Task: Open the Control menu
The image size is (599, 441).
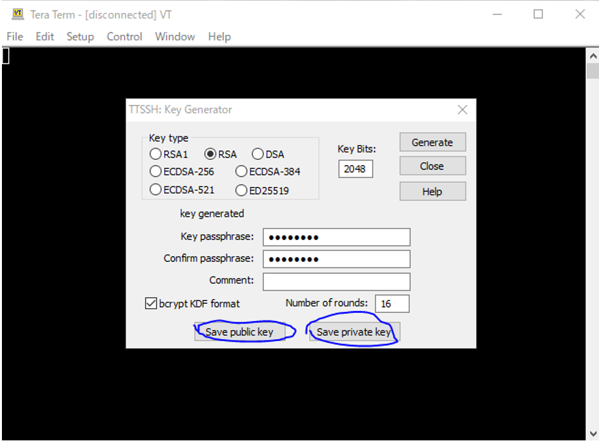Action: click(125, 37)
